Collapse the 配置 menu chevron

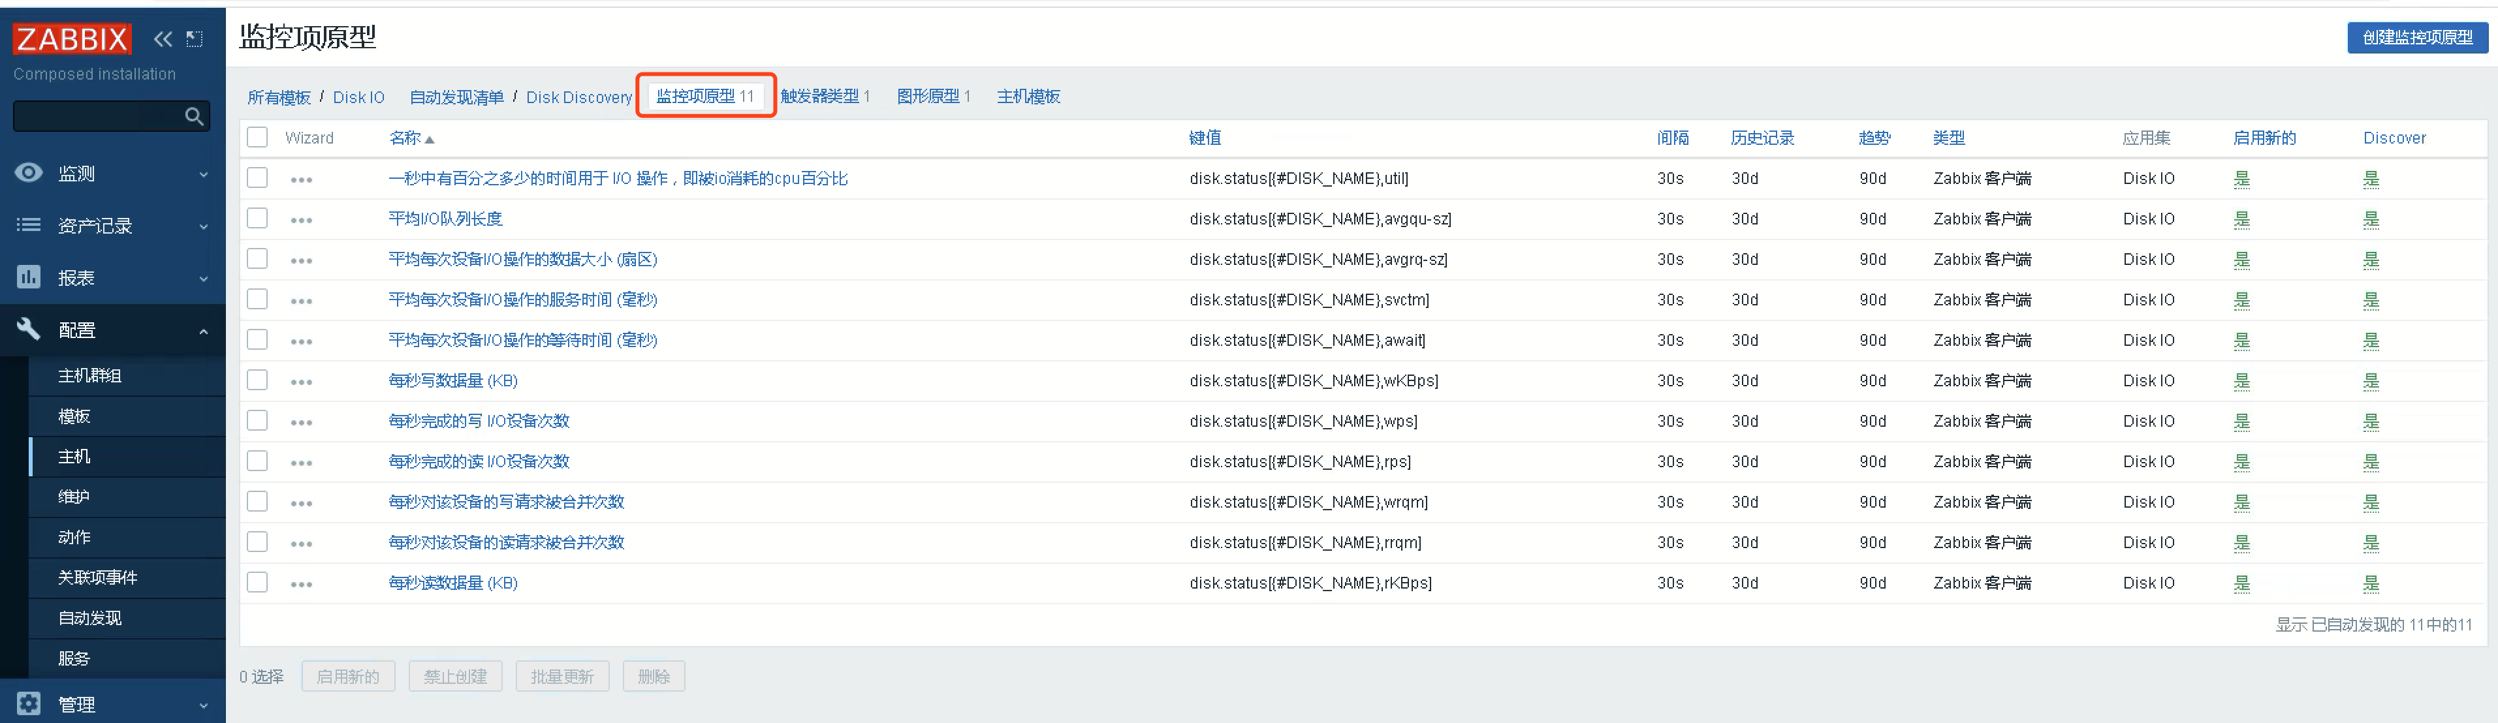click(x=202, y=330)
